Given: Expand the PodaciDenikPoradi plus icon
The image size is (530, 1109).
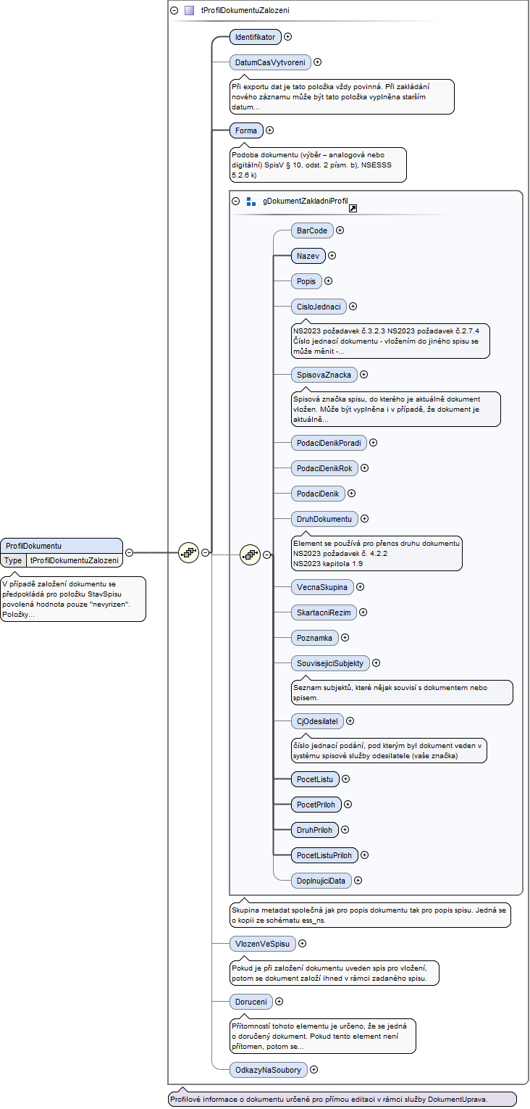Looking at the screenshot, I should coord(374,442).
